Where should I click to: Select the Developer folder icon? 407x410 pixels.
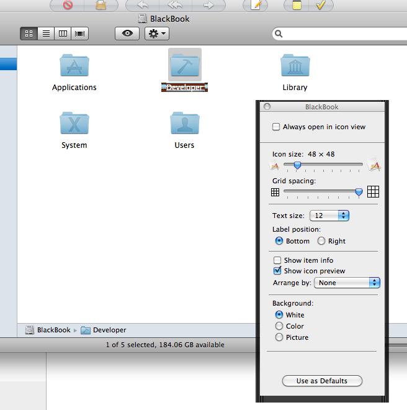tap(185, 65)
